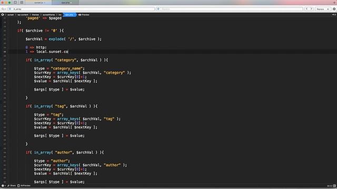Open the bottom-left gear action menu
337x189 pixels.
click(x=3, y=185)
